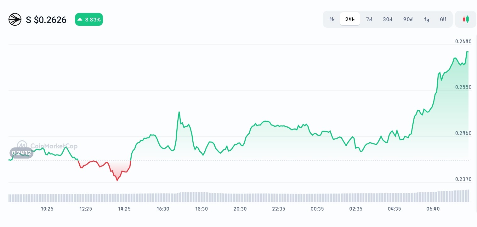Click the 8.83% change badge

[89, 19]
